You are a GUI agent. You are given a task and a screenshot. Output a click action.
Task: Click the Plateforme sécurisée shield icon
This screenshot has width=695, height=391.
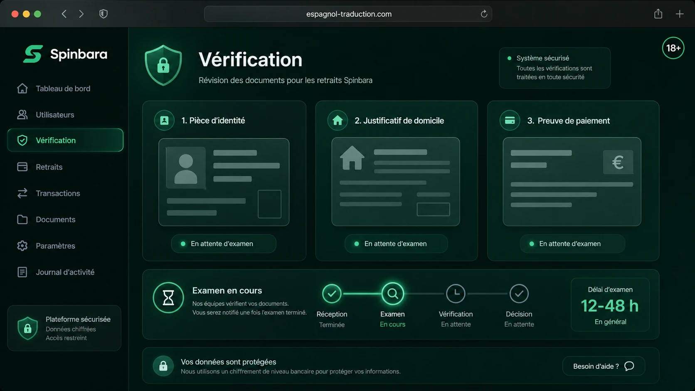coord(28,329)
